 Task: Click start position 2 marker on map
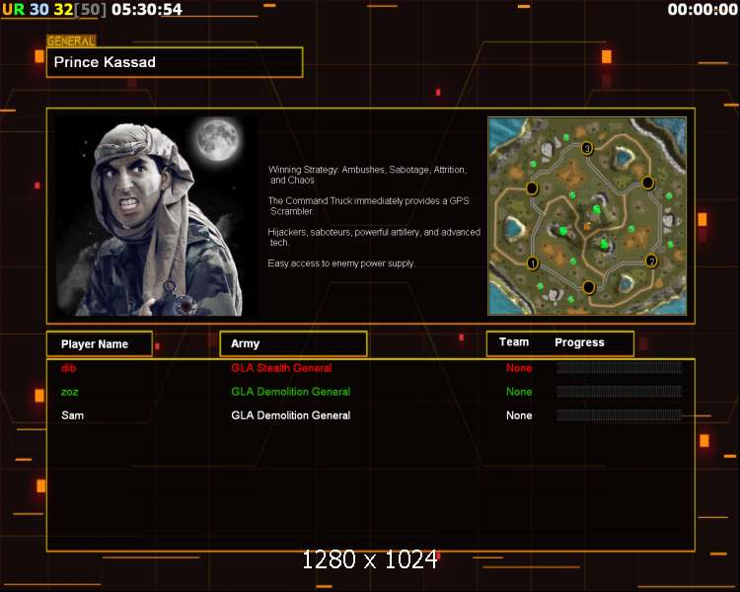(x=651, y=261)
